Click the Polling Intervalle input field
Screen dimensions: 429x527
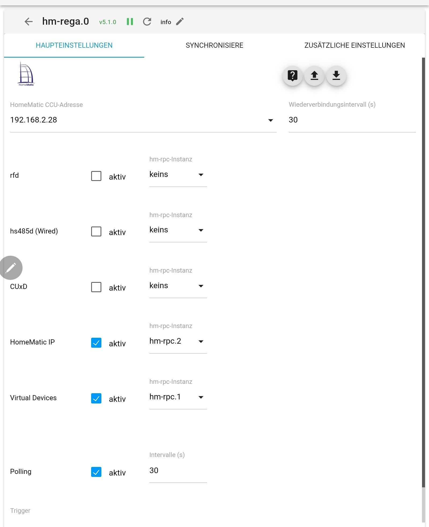click(x=178, y=471)
